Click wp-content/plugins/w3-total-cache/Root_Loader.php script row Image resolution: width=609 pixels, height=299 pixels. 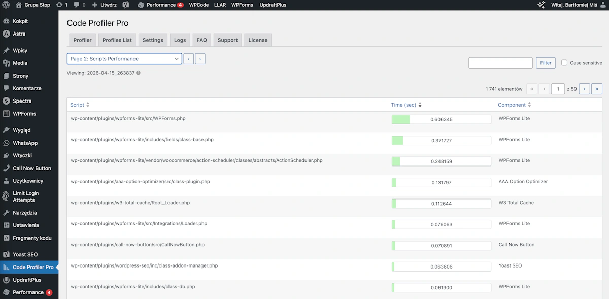point(130,203)
